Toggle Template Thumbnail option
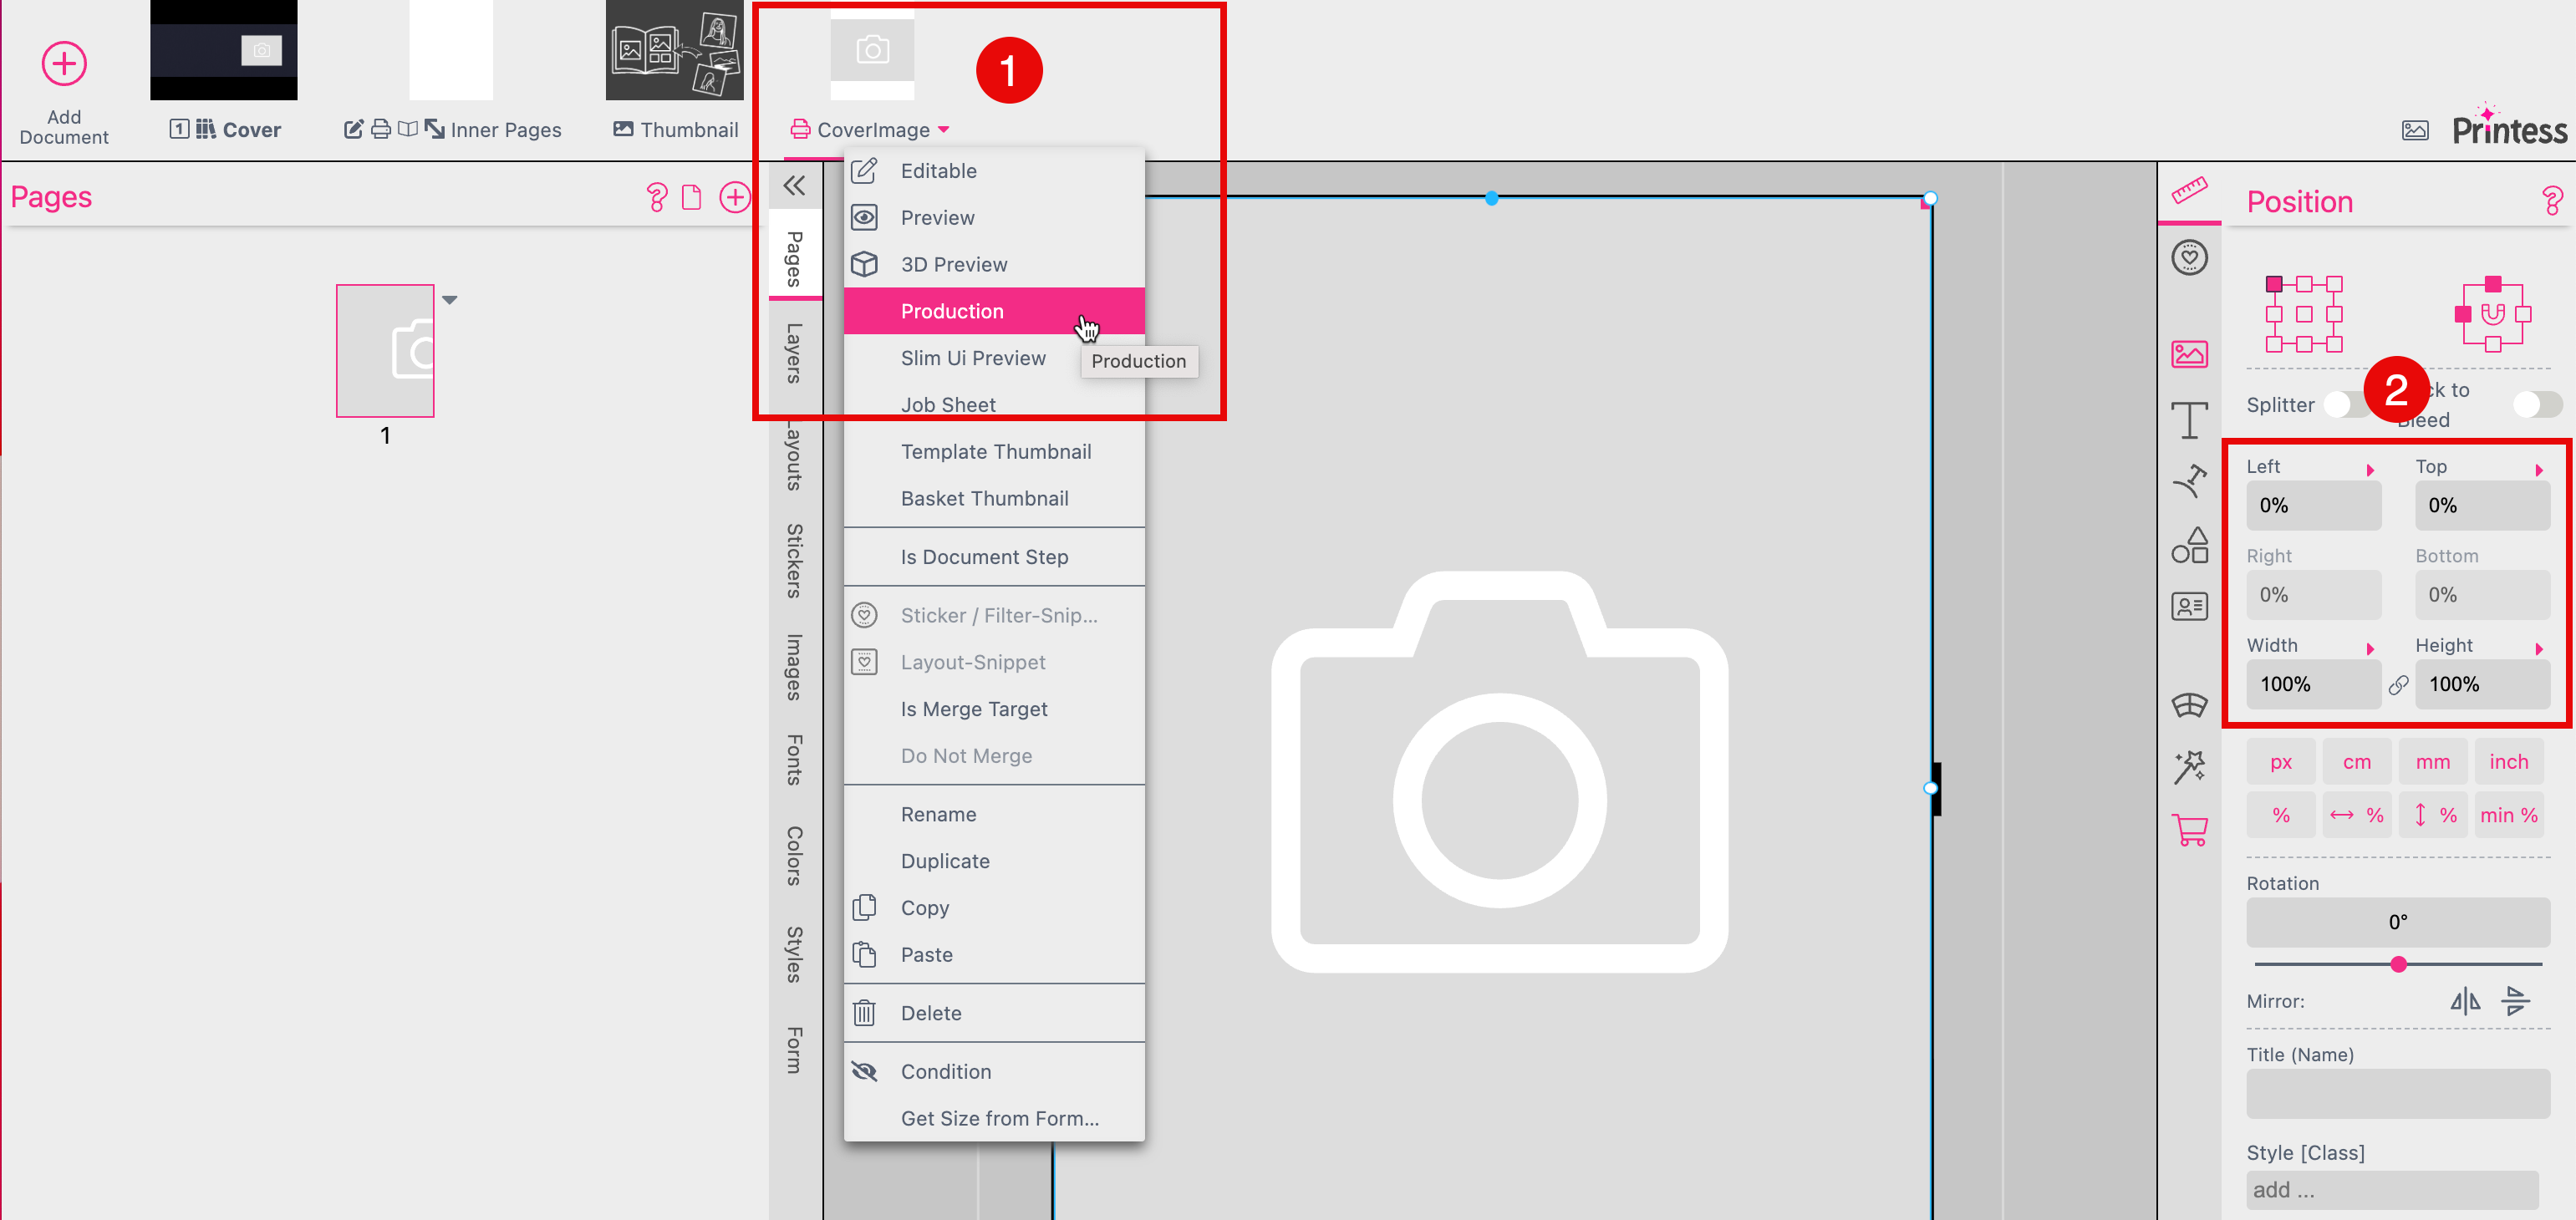 coord(994,452)
